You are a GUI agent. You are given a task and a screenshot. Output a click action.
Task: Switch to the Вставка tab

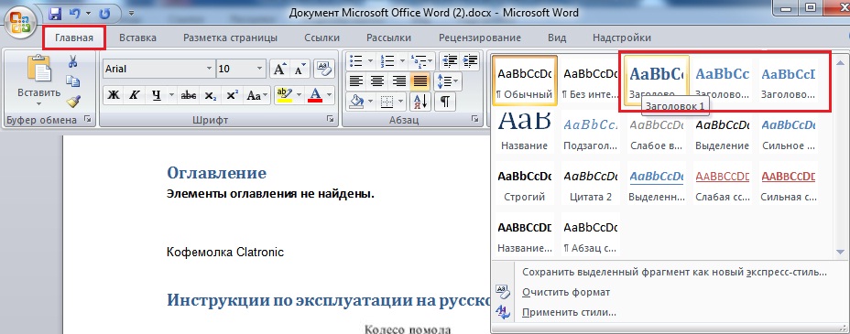(137, 38)
